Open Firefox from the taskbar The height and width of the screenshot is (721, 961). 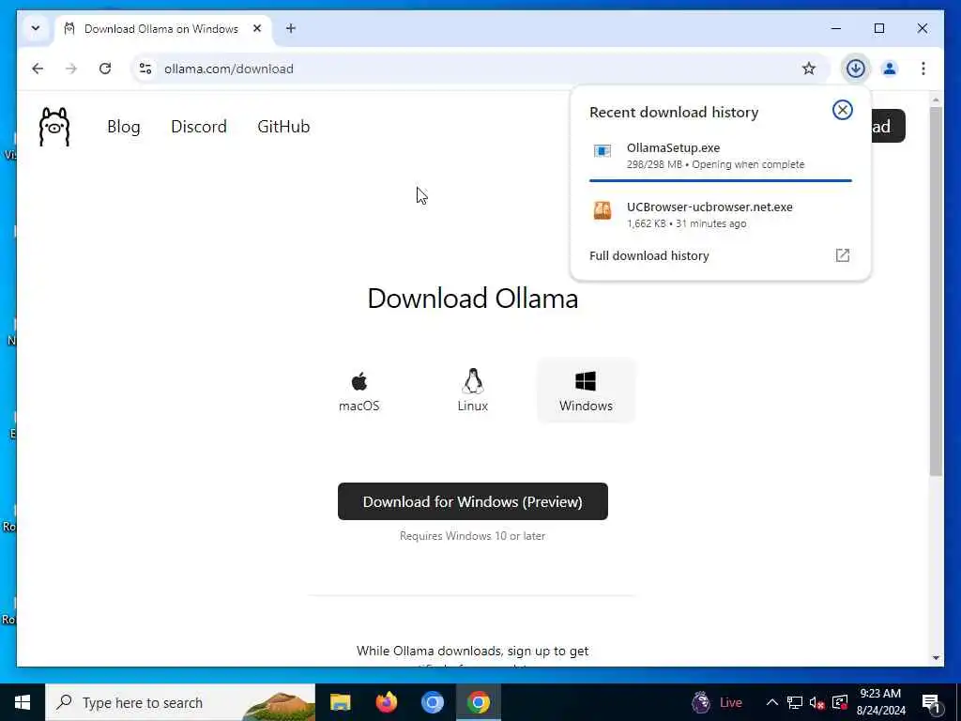386,702
